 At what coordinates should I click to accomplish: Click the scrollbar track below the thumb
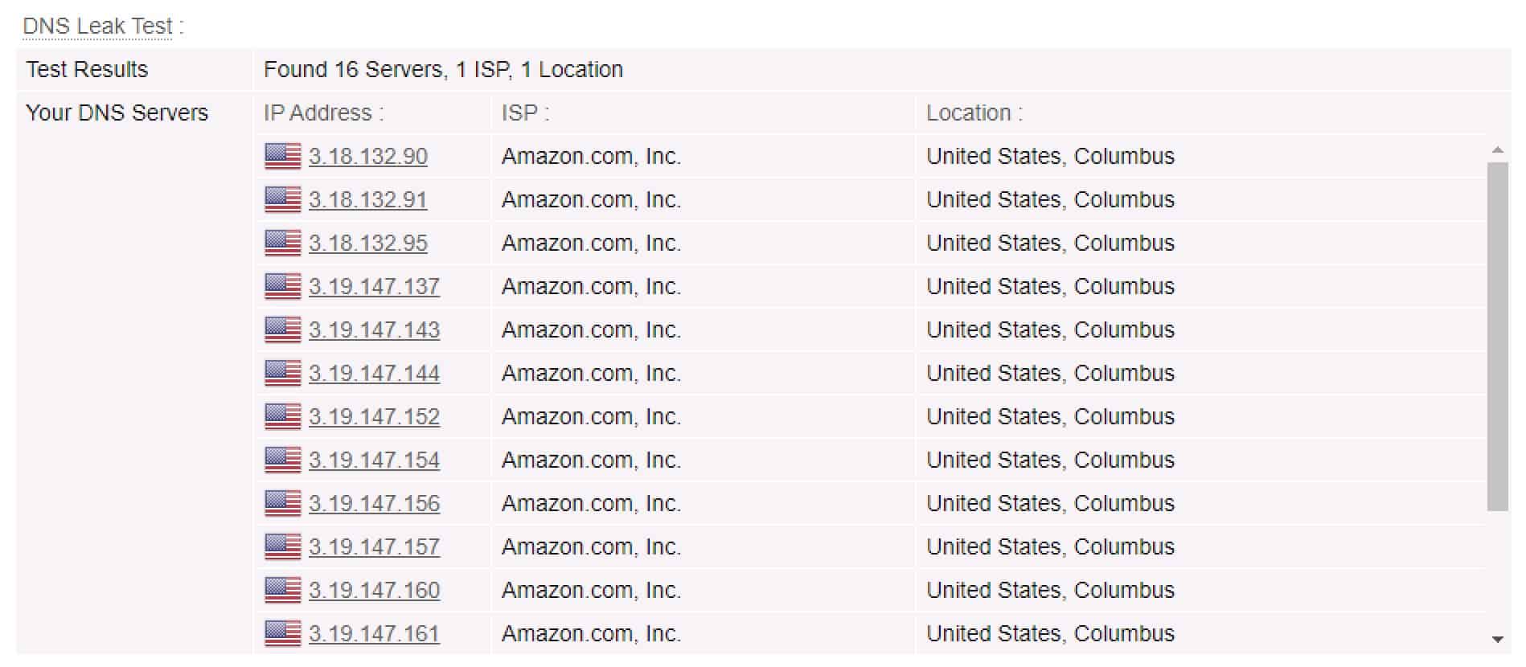[x=1497, y=571]
